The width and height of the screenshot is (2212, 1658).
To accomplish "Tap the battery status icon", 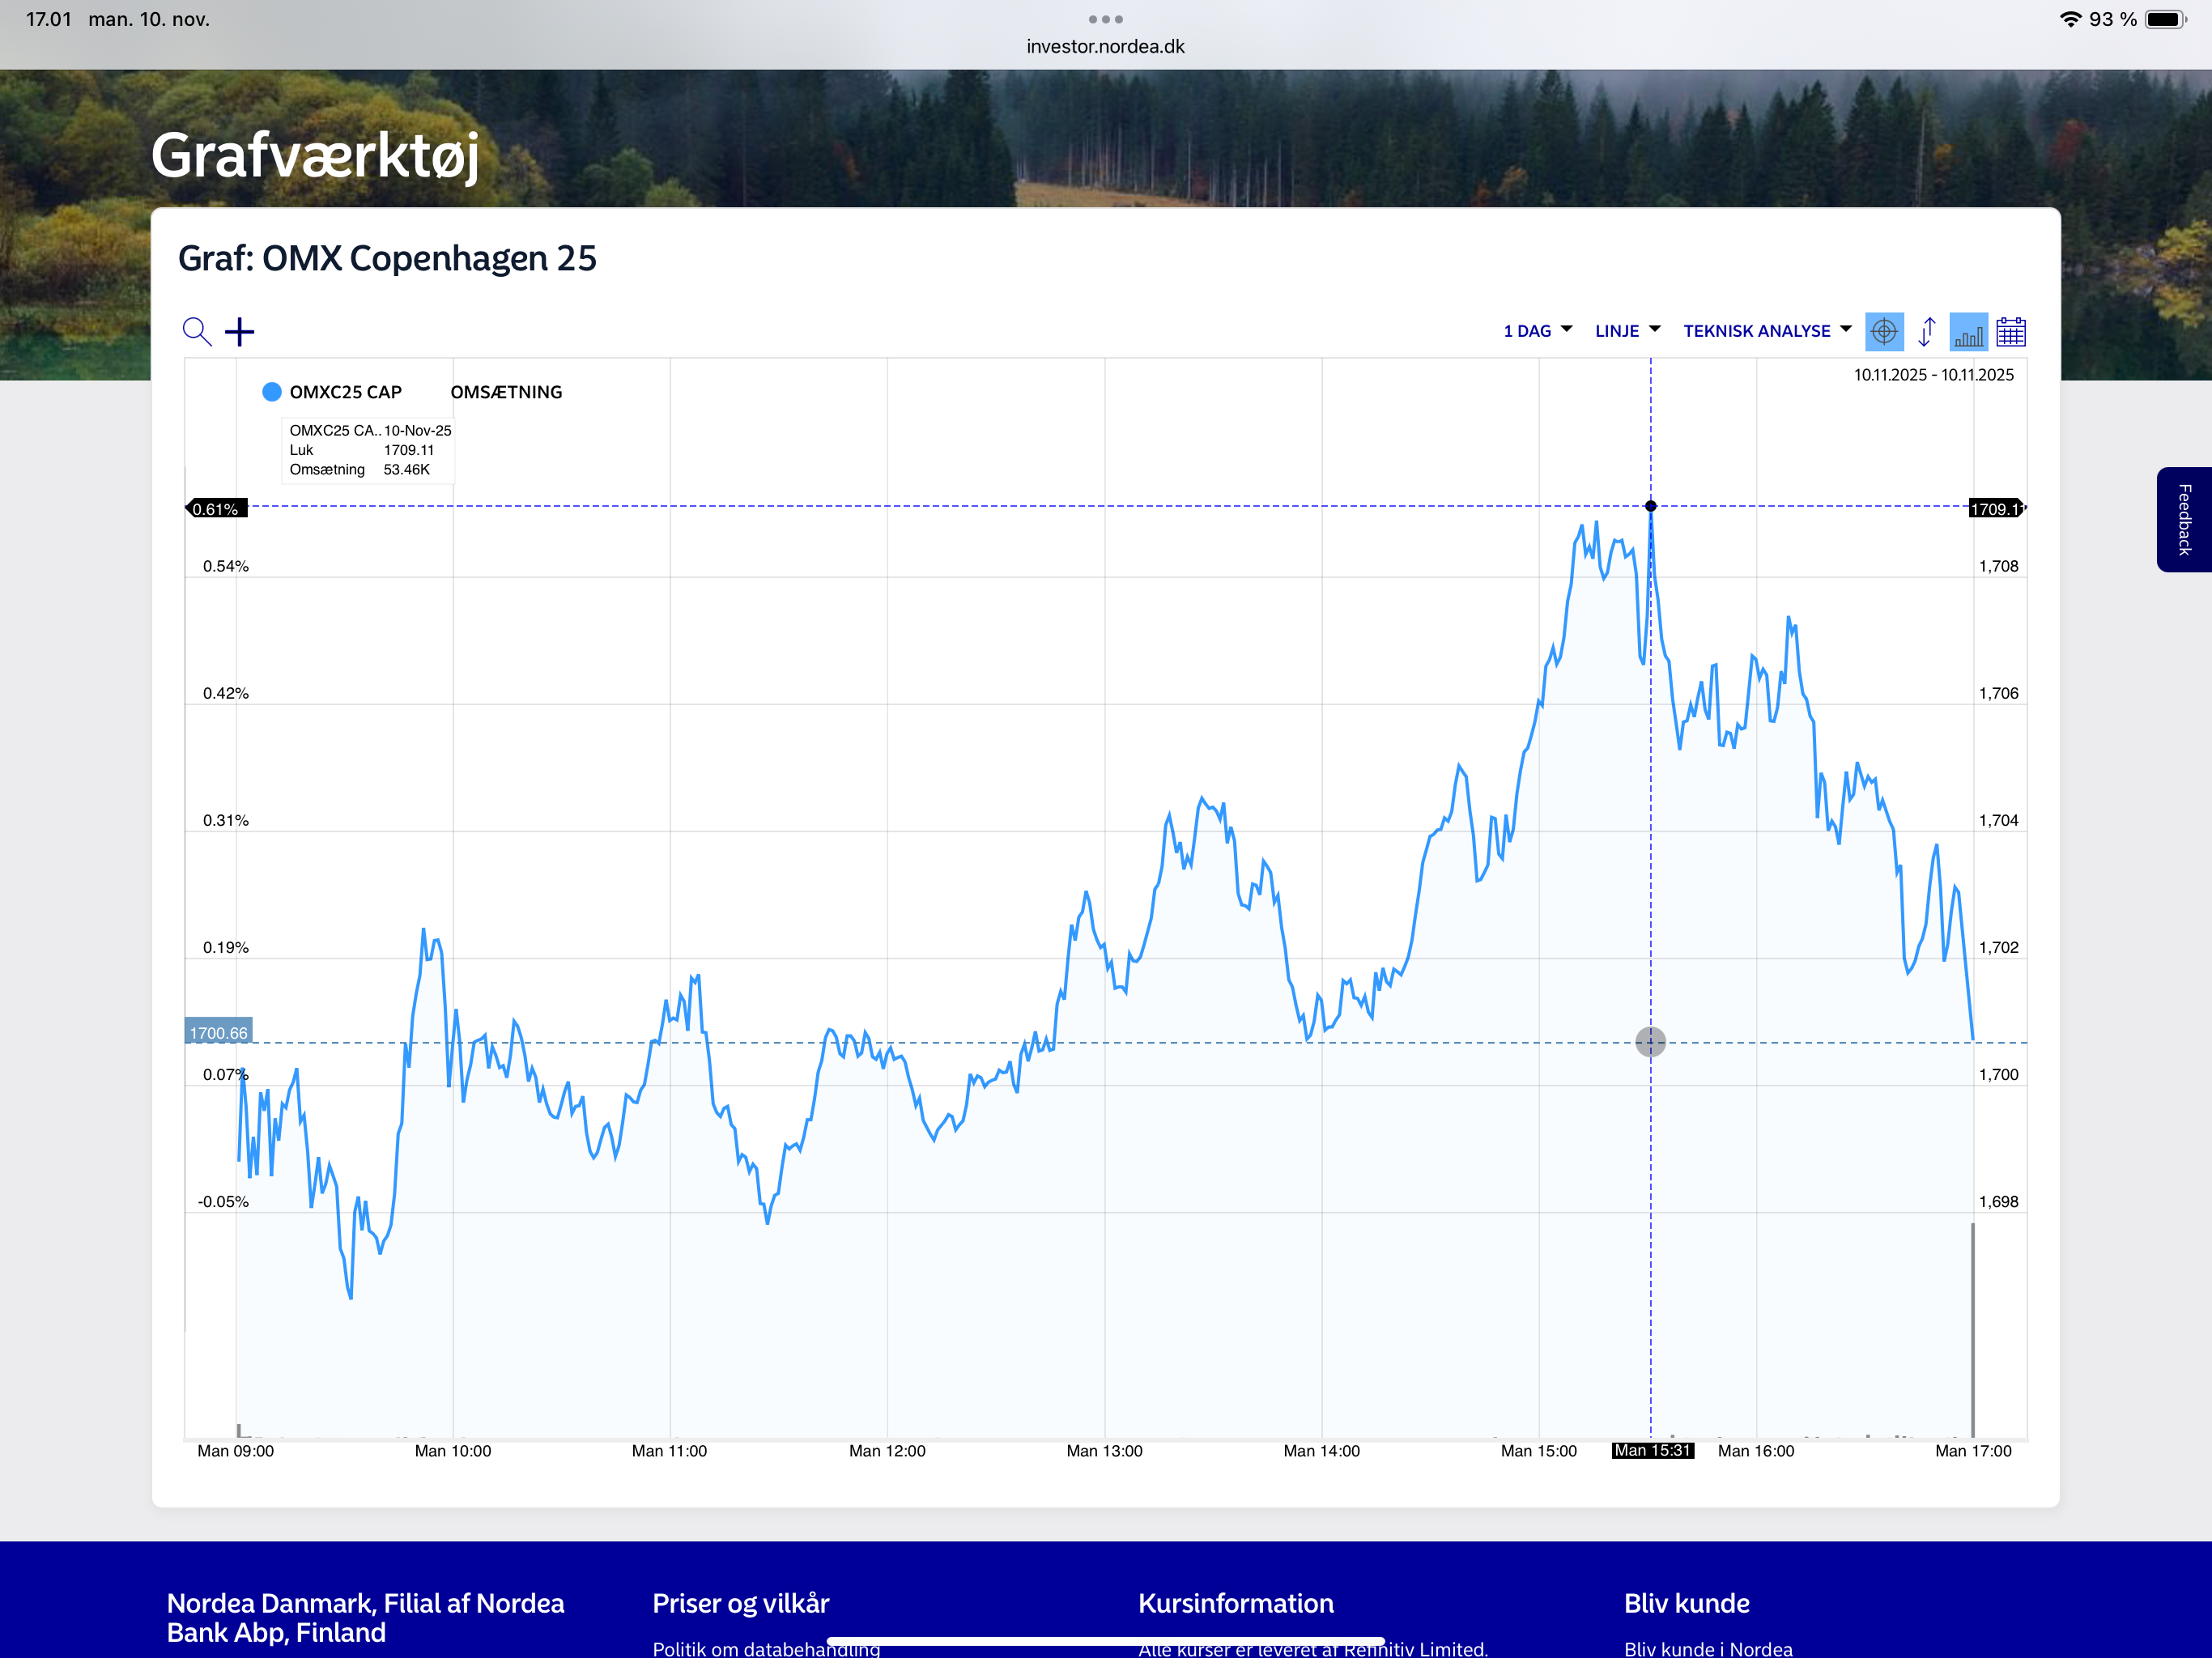I will (2166, 19).
